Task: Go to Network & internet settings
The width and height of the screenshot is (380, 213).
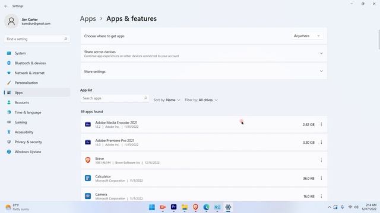Action: pos(37,73)
